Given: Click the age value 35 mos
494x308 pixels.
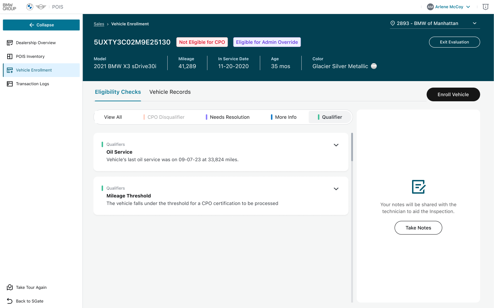Looking at the screenshot, I should pos(281,66).
